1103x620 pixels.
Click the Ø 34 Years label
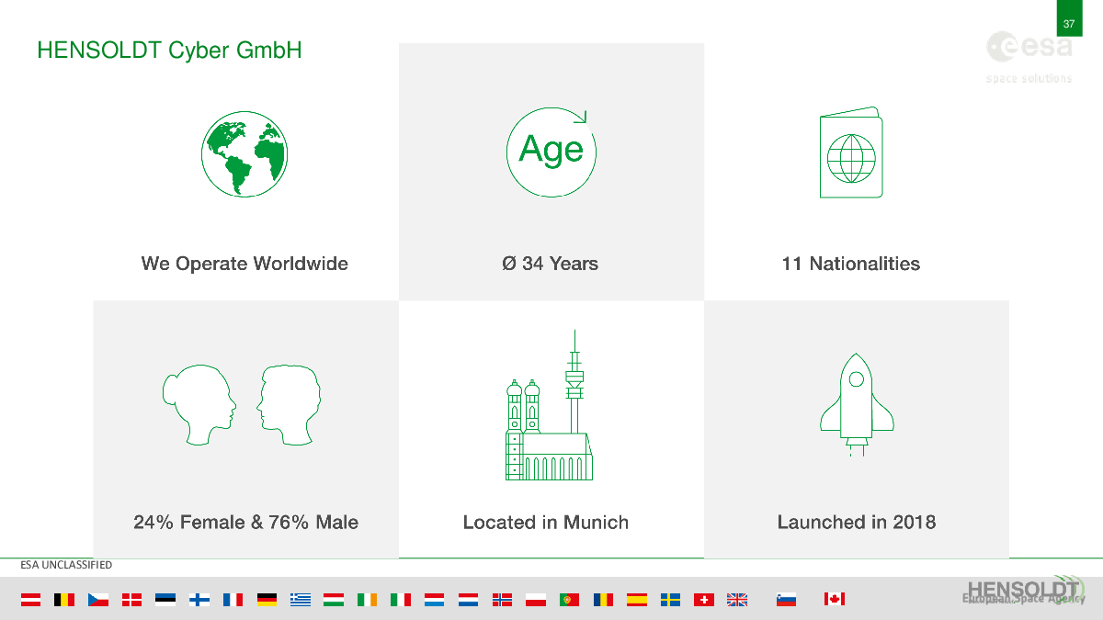point(550,264)
